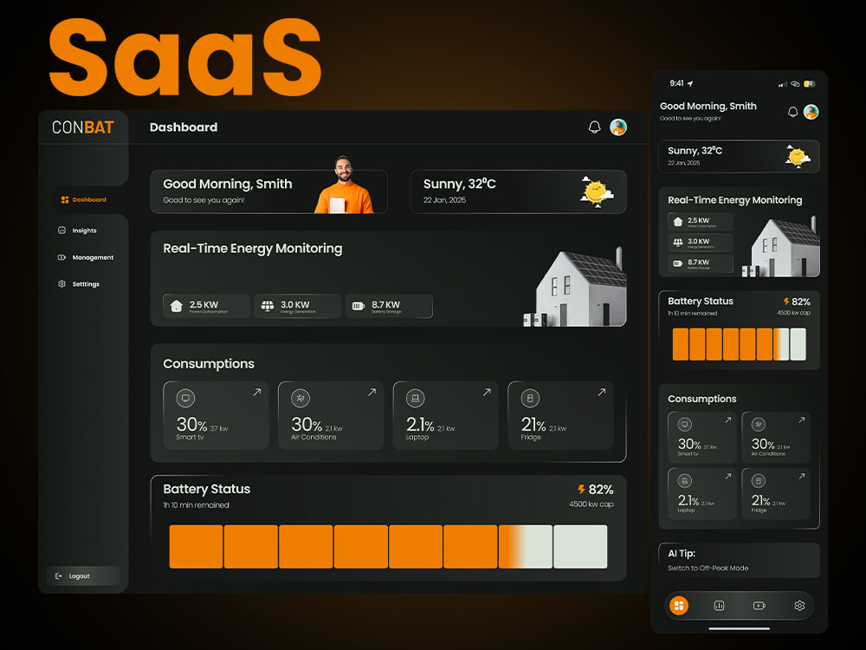Click the Air Conditions fan icon on desktop
866x650 pixels.
[x=301, y=398]
